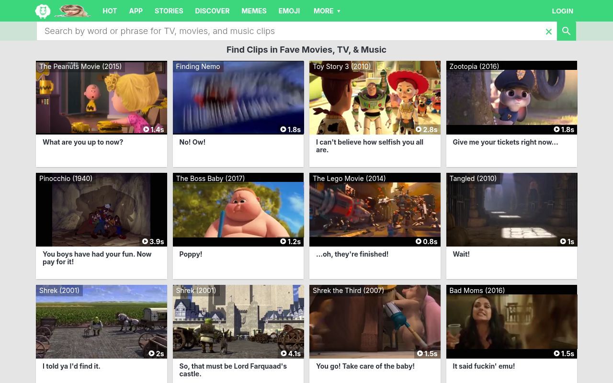
Task: Open the Toy Story 3 clip thumbnail
Action: coord(375,98)
